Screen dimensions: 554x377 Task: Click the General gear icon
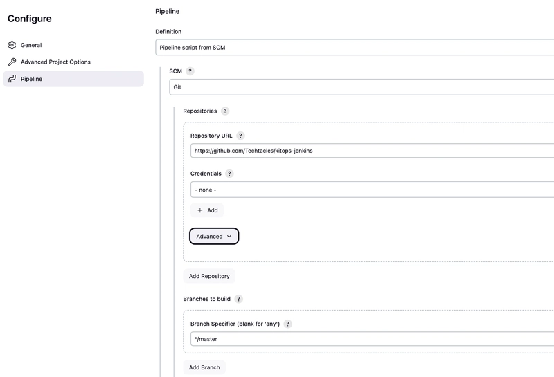point(12,46)
